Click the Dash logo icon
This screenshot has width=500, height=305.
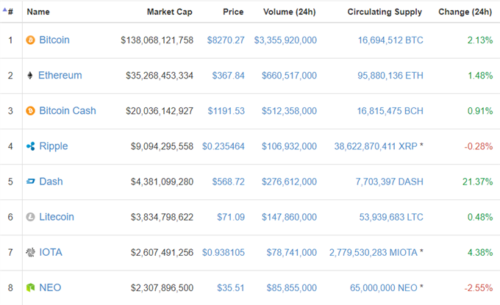point(30,182)
